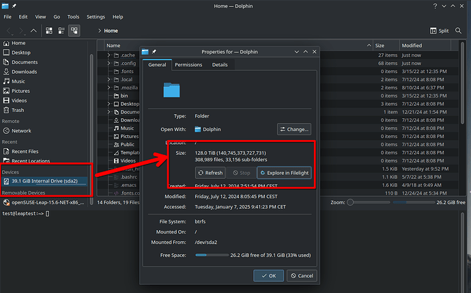Click the pin icon in Properties title bar

pos(154,52)
